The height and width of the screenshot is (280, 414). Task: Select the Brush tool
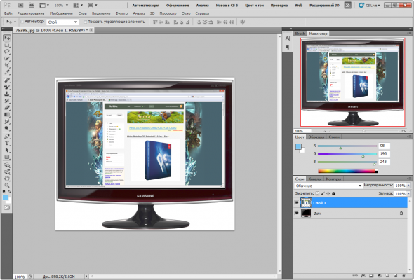(7, 87)
